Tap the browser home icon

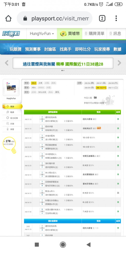(x=8, y=18)
